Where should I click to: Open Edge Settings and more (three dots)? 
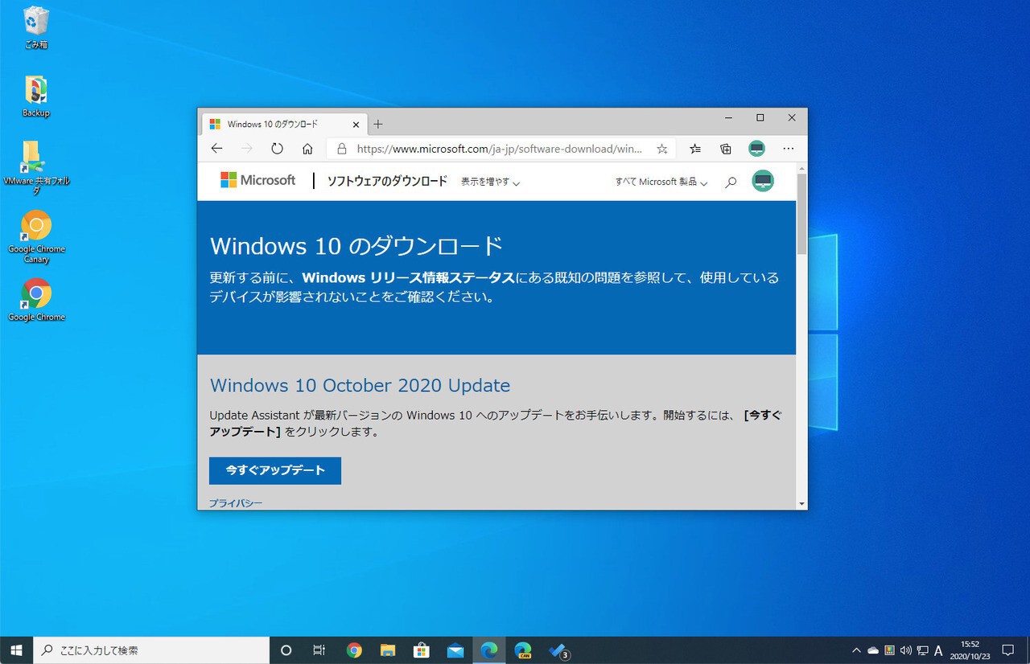click(x=789, y=149)
